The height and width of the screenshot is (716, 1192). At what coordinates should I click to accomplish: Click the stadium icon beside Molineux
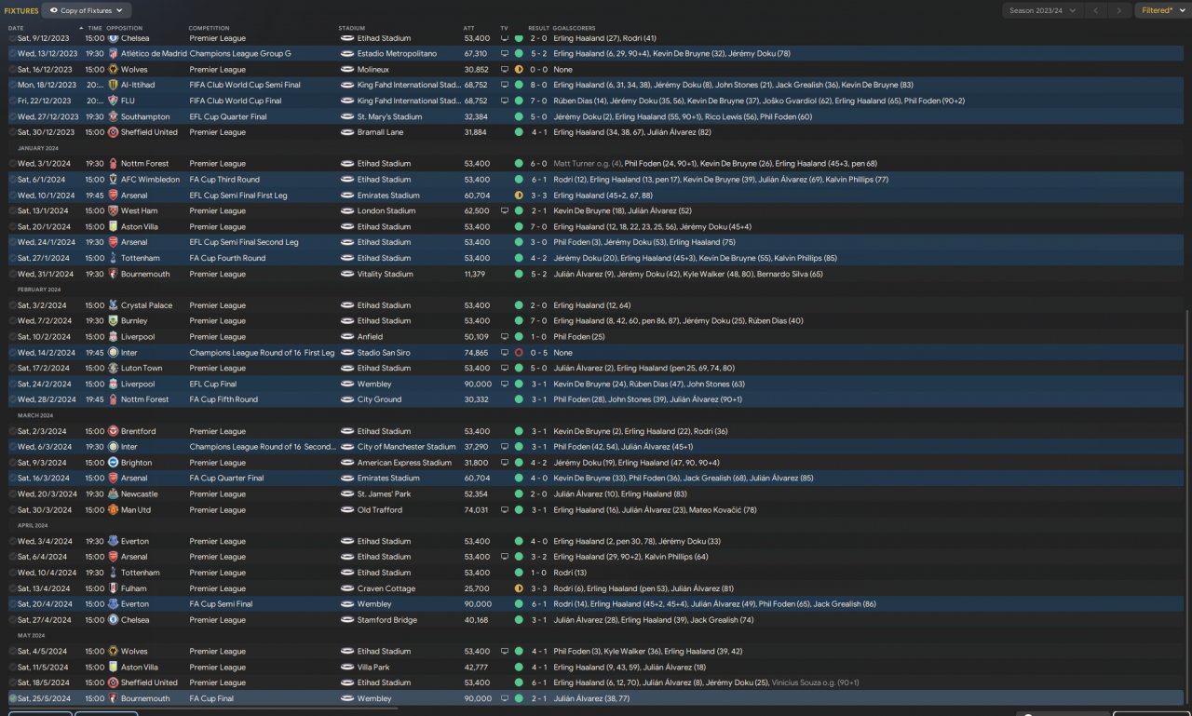346,70
